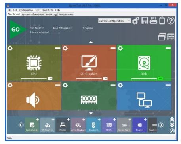Select the Optical disk test tile
This screenshot has height=144, width=181.
32,125
